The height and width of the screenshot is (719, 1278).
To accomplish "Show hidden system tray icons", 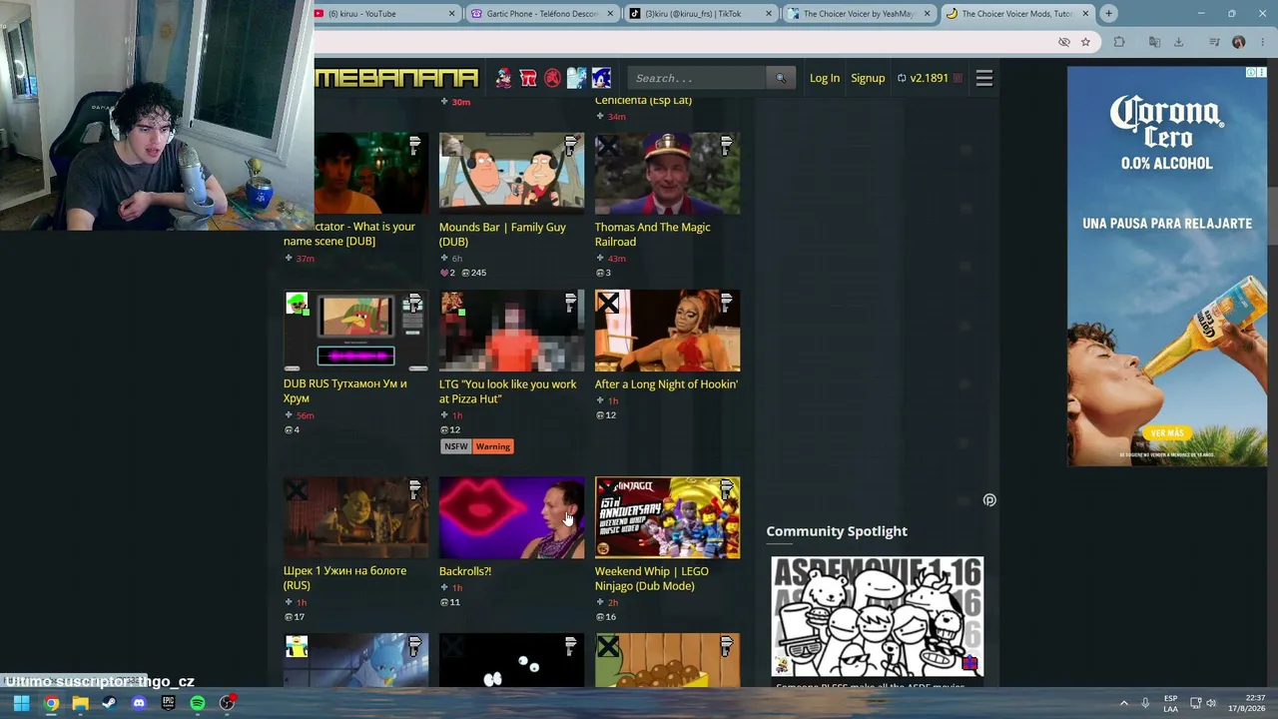I will click(1124, 703).
